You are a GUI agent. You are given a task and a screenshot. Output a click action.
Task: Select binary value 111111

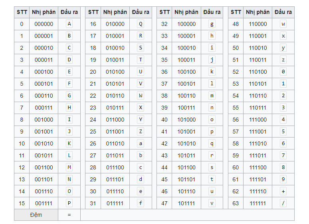coord(257,203)
